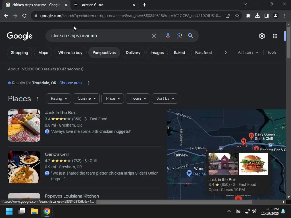Viewport: 291px width, 218px height.
Task: Click the horizontal scrollbar at page bottom
Action: pyautogui.click(x=174, y=202)
